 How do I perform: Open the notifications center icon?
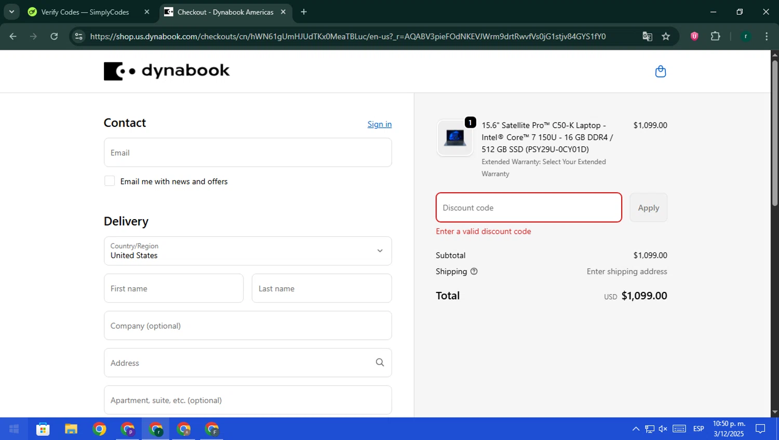pos(760,429)
